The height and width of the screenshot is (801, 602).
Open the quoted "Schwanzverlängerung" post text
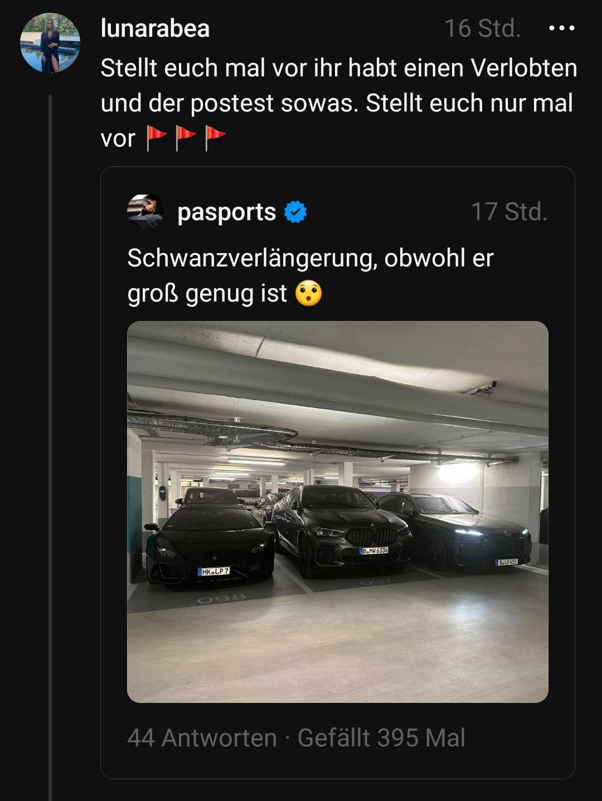[310, 275]
